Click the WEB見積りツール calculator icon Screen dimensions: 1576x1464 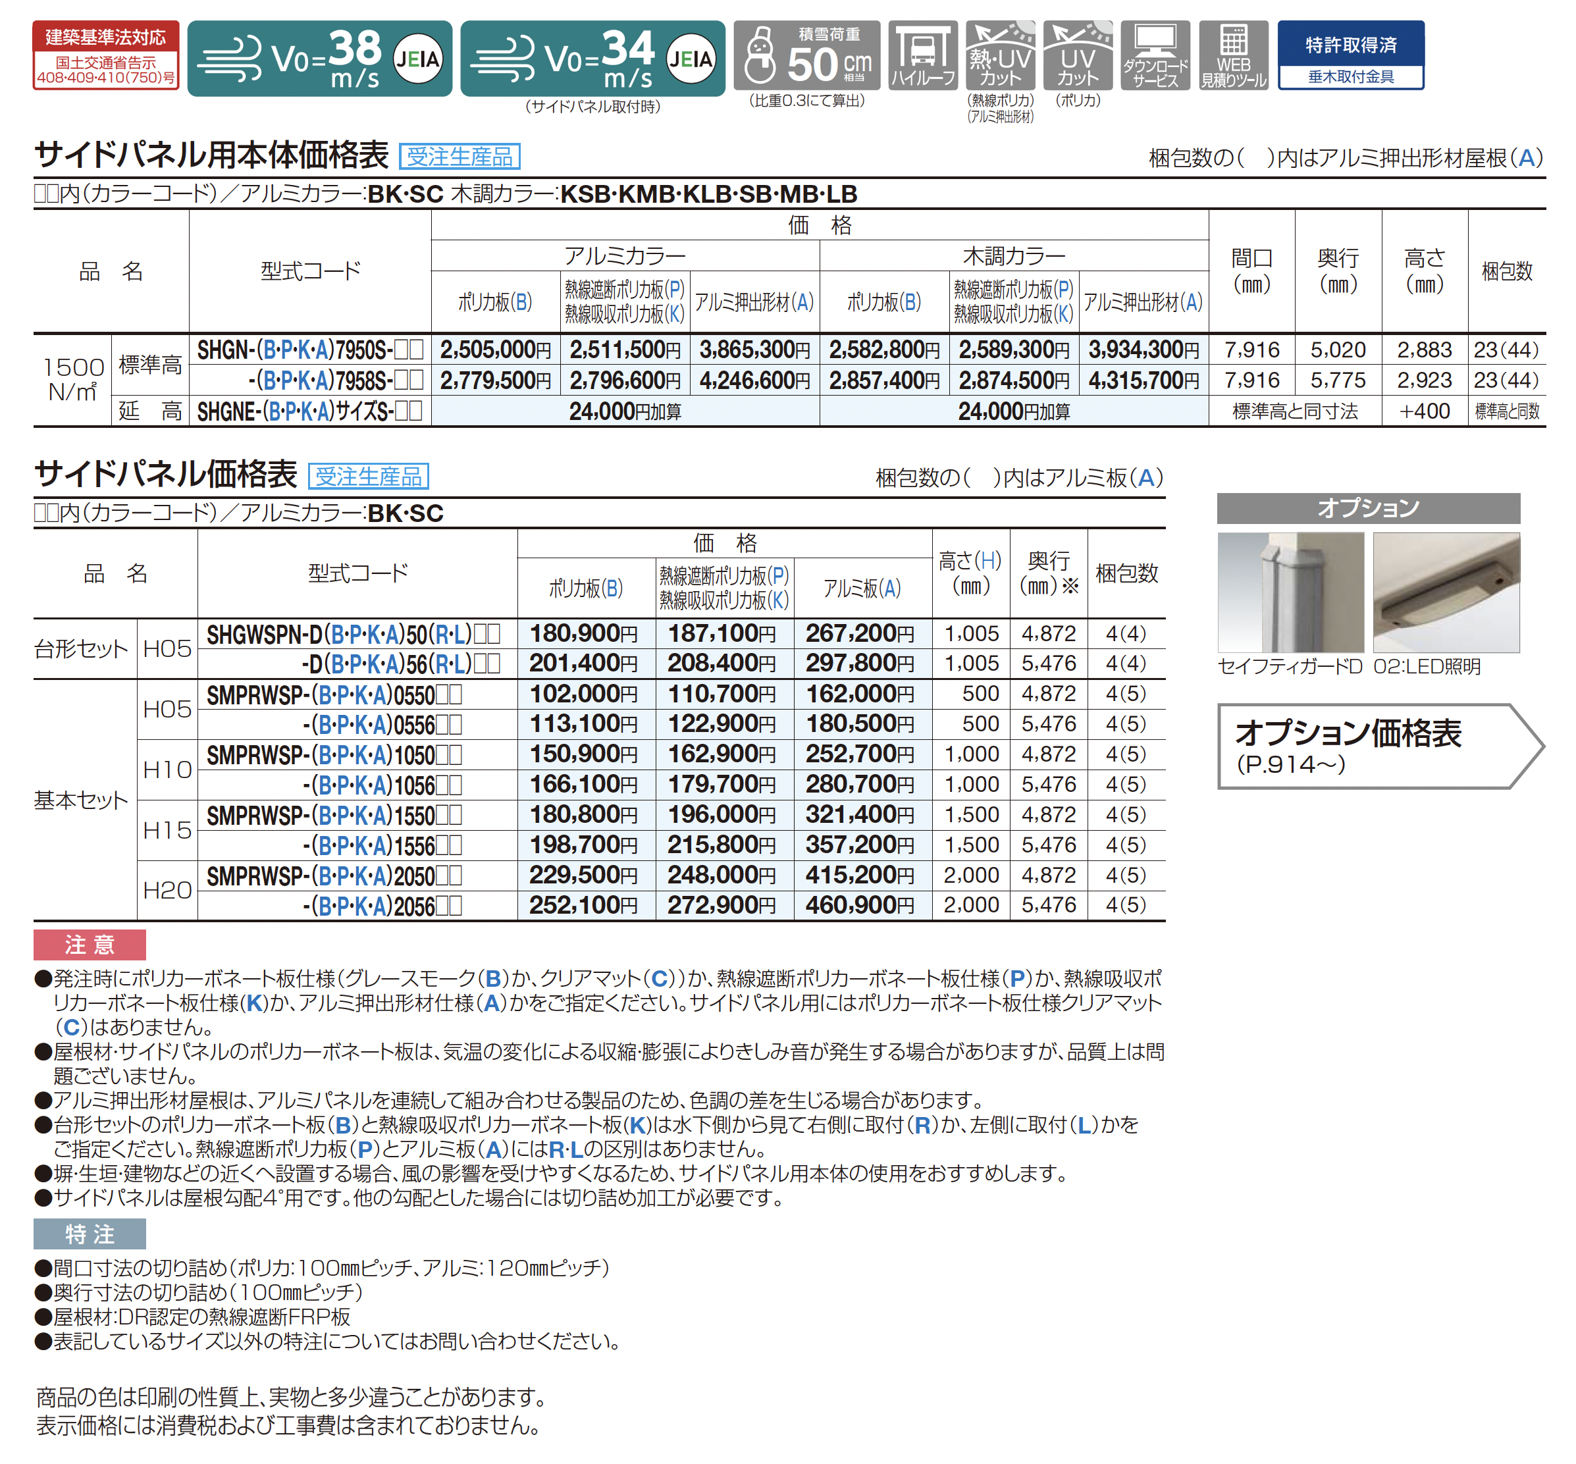point(1233,55)
